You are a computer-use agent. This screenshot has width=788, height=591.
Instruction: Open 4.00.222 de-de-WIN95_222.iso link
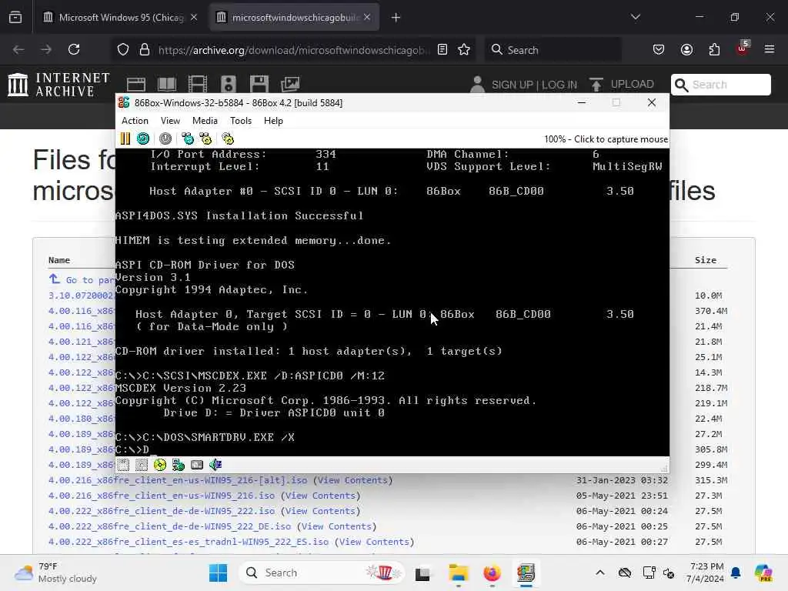pos(162,511)
